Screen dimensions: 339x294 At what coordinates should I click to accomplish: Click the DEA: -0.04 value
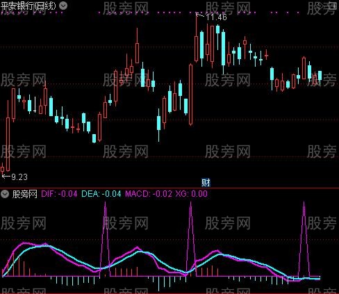point(101,194)
